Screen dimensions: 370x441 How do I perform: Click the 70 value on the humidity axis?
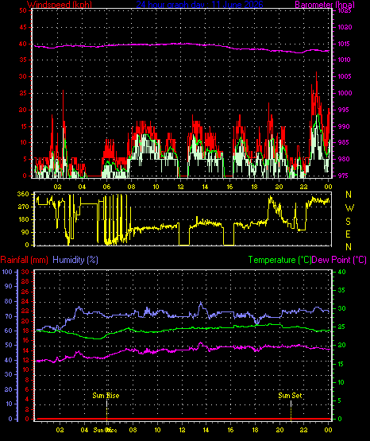click(9, 316)
